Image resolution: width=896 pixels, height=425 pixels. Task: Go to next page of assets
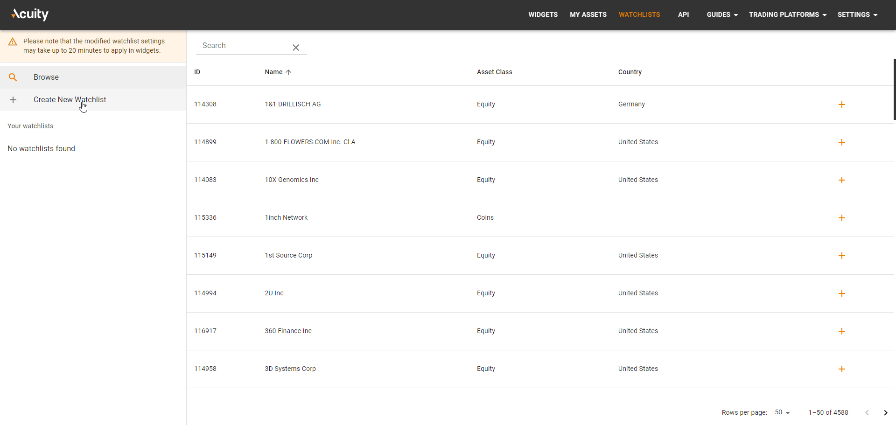pos(885,412)
